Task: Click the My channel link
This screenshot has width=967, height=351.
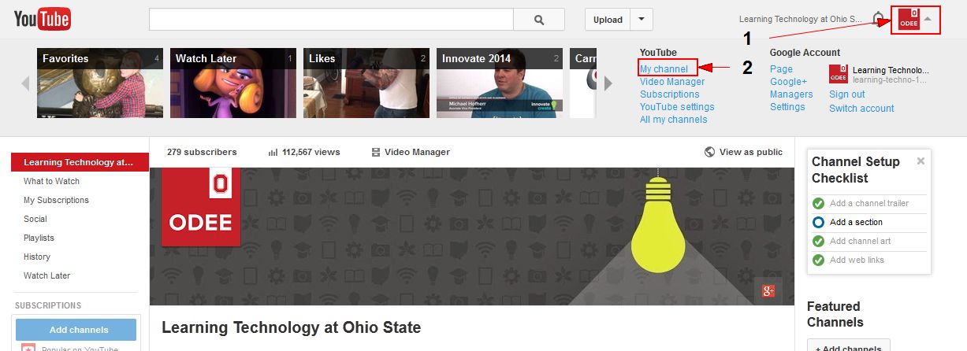Action: click(x=664, y=69)
